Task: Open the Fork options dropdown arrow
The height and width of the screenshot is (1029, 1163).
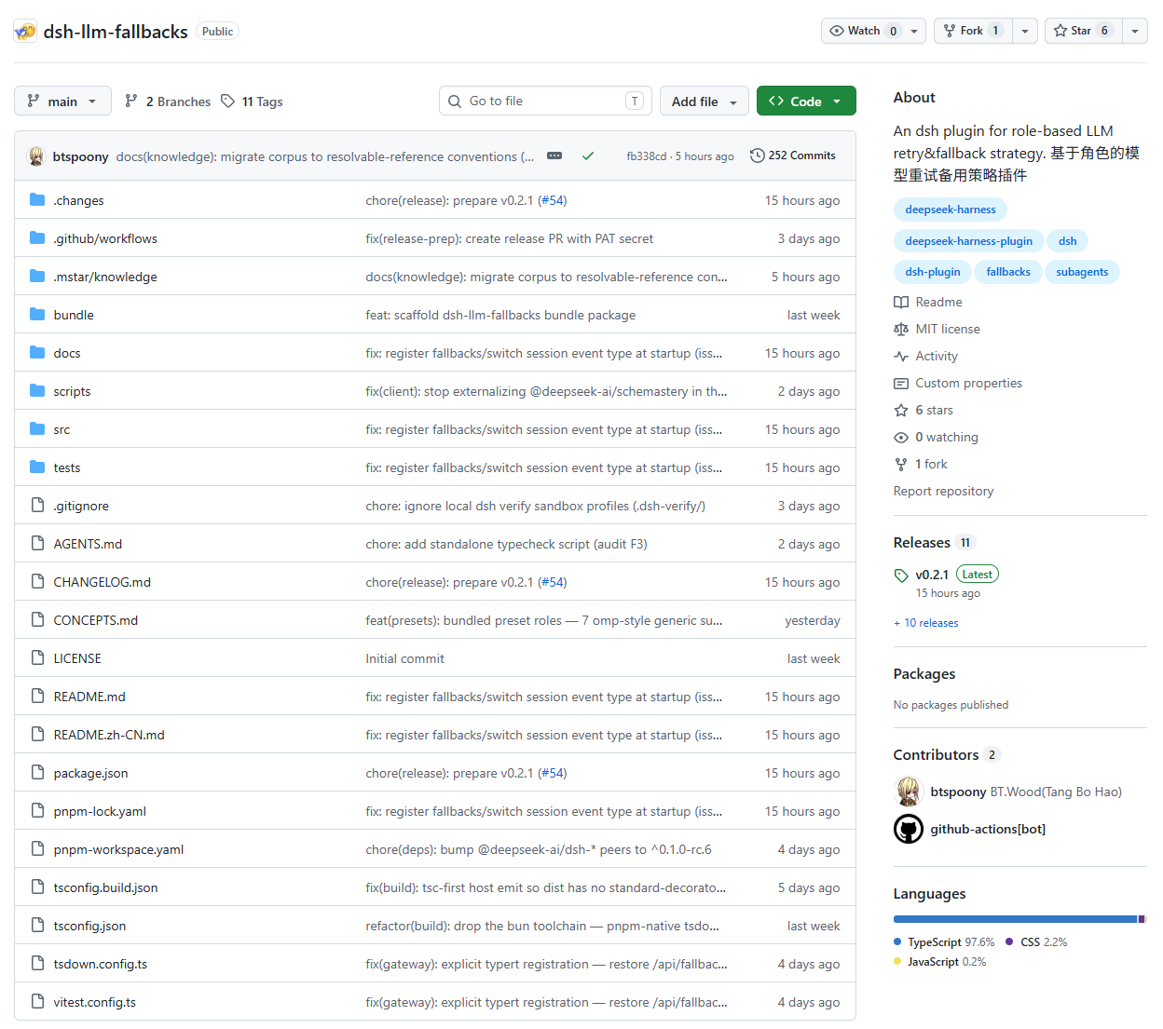Action: [1025, 31]
